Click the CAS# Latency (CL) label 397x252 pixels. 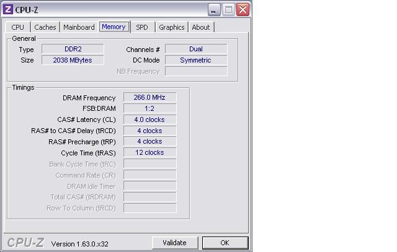point(86,119)
